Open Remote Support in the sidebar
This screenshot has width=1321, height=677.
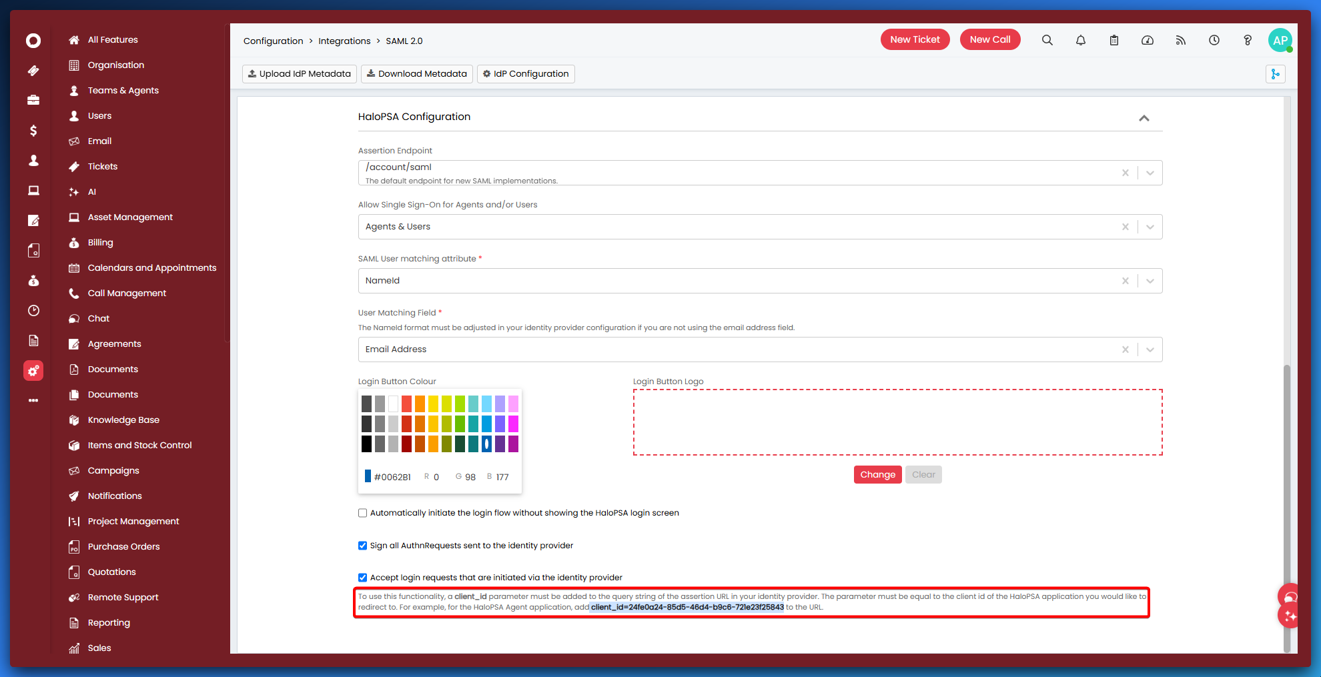(123, 598)
